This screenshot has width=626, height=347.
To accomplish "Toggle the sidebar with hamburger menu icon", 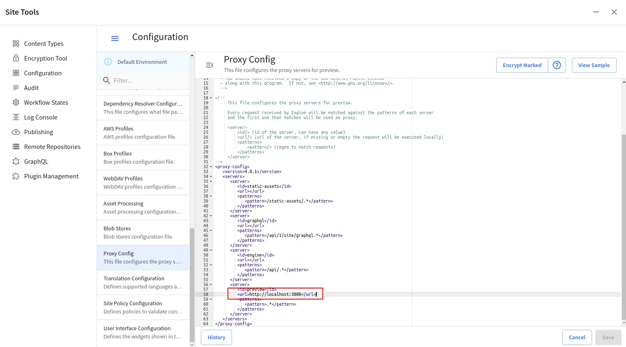I will click(x=115, y=38).
